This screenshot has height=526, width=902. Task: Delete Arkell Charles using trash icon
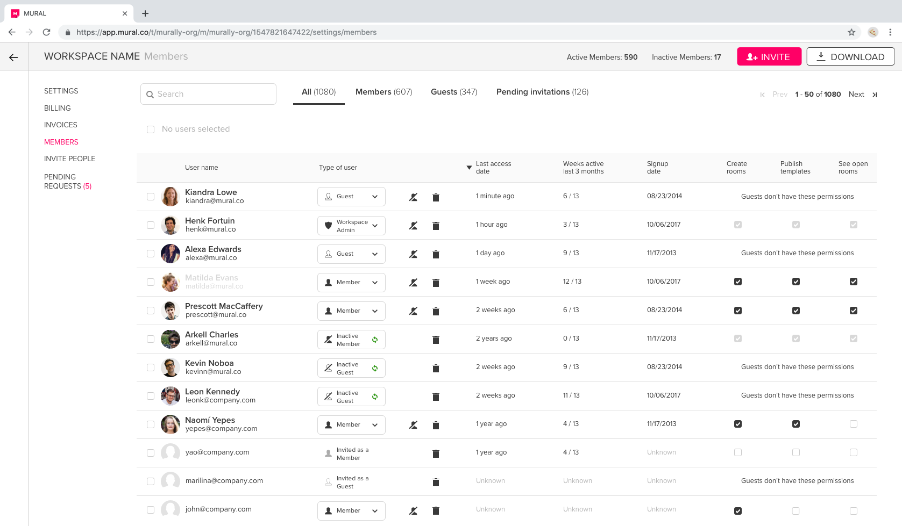pos(436,340)
